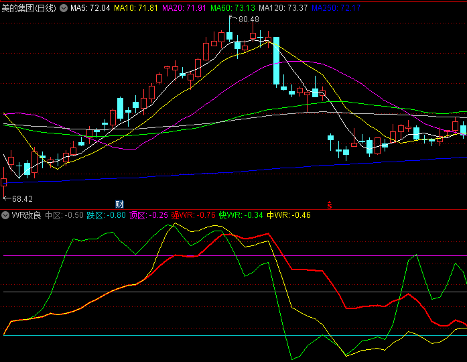Click the red $ dividend marker

coord(329,204)
